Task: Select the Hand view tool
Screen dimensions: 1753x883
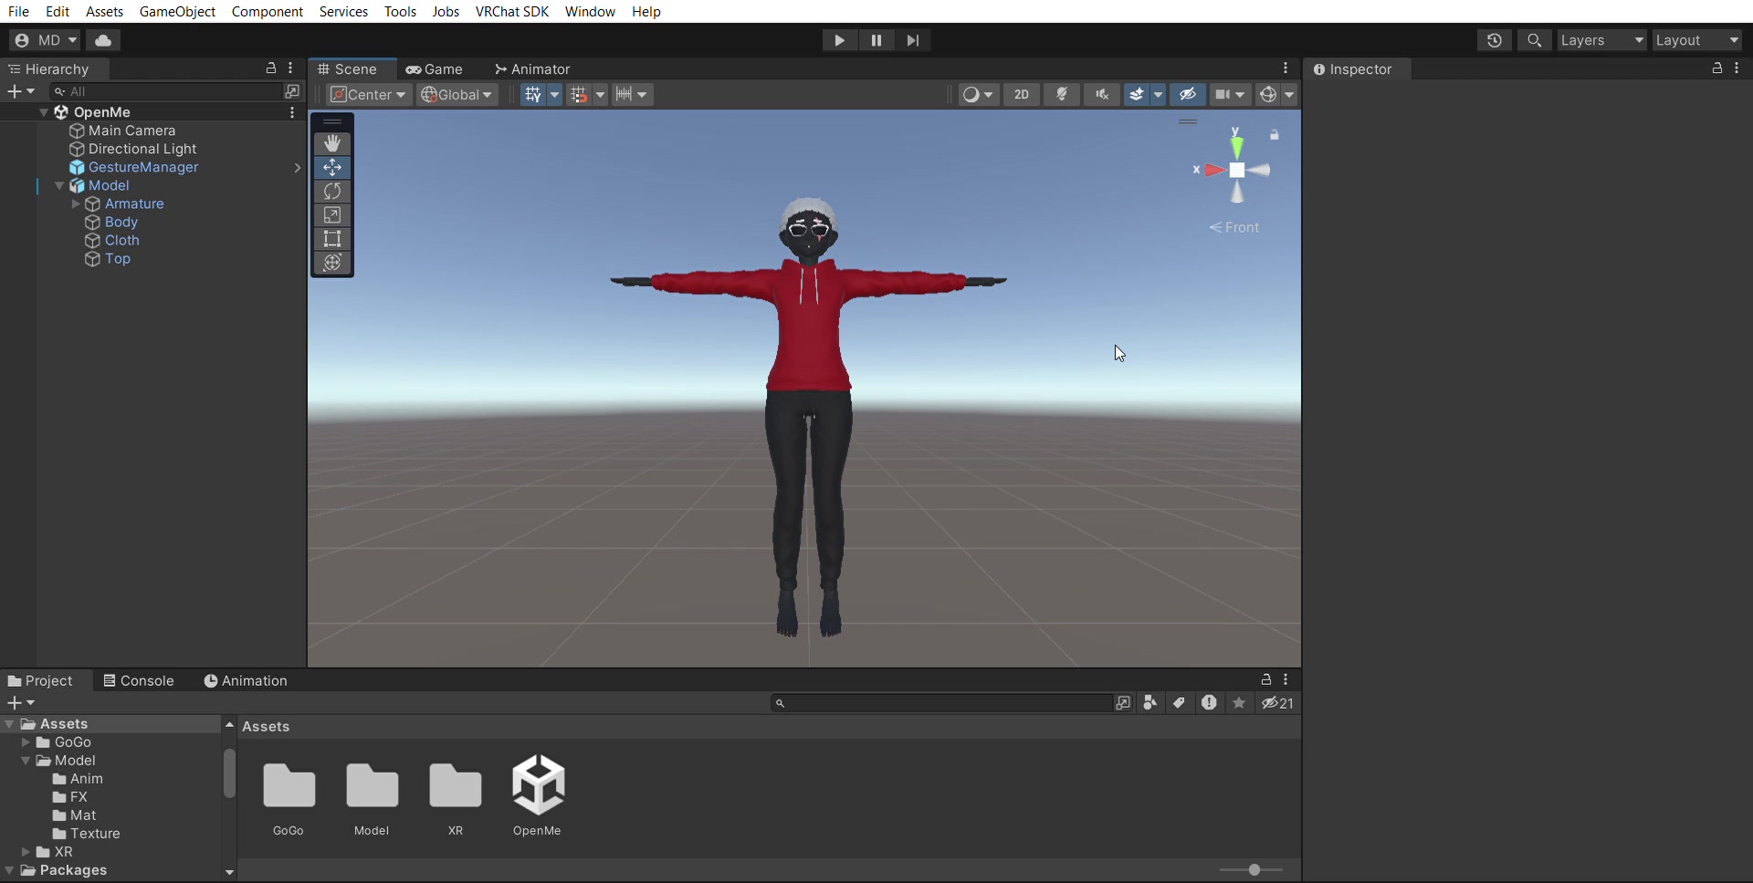Action: (x=332, y=143)
